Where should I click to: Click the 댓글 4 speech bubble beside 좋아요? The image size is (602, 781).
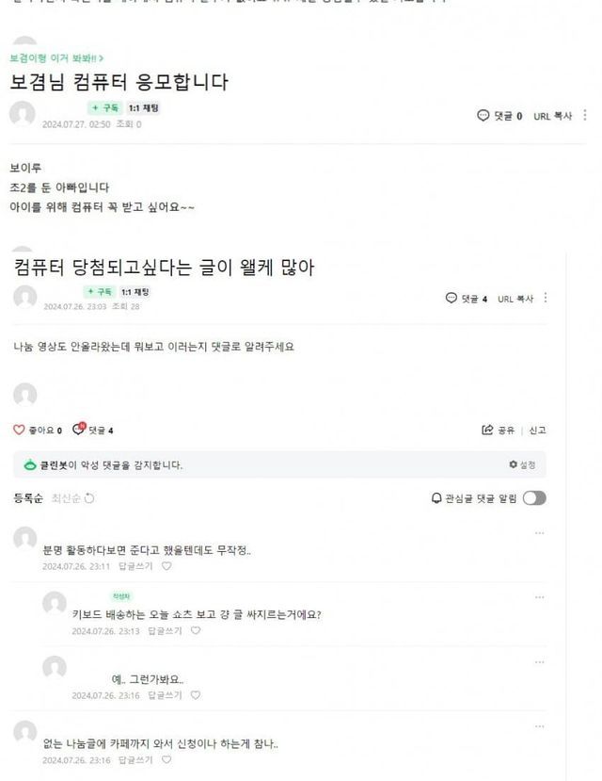tap(79, 430)
